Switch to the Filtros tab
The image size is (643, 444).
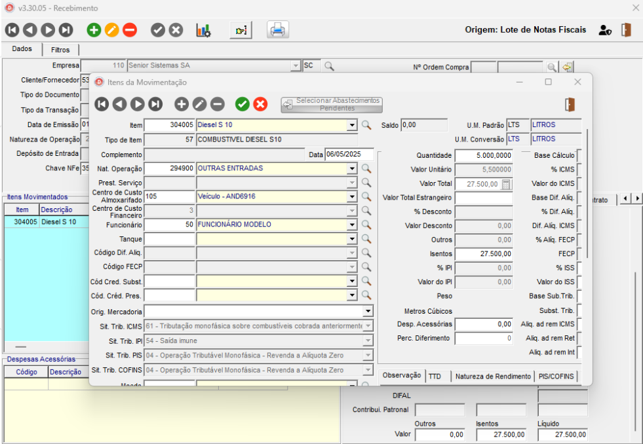coord(60,50)
